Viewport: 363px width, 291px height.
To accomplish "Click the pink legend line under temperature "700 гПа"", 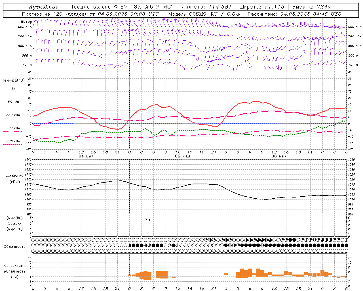I will 13,132.
